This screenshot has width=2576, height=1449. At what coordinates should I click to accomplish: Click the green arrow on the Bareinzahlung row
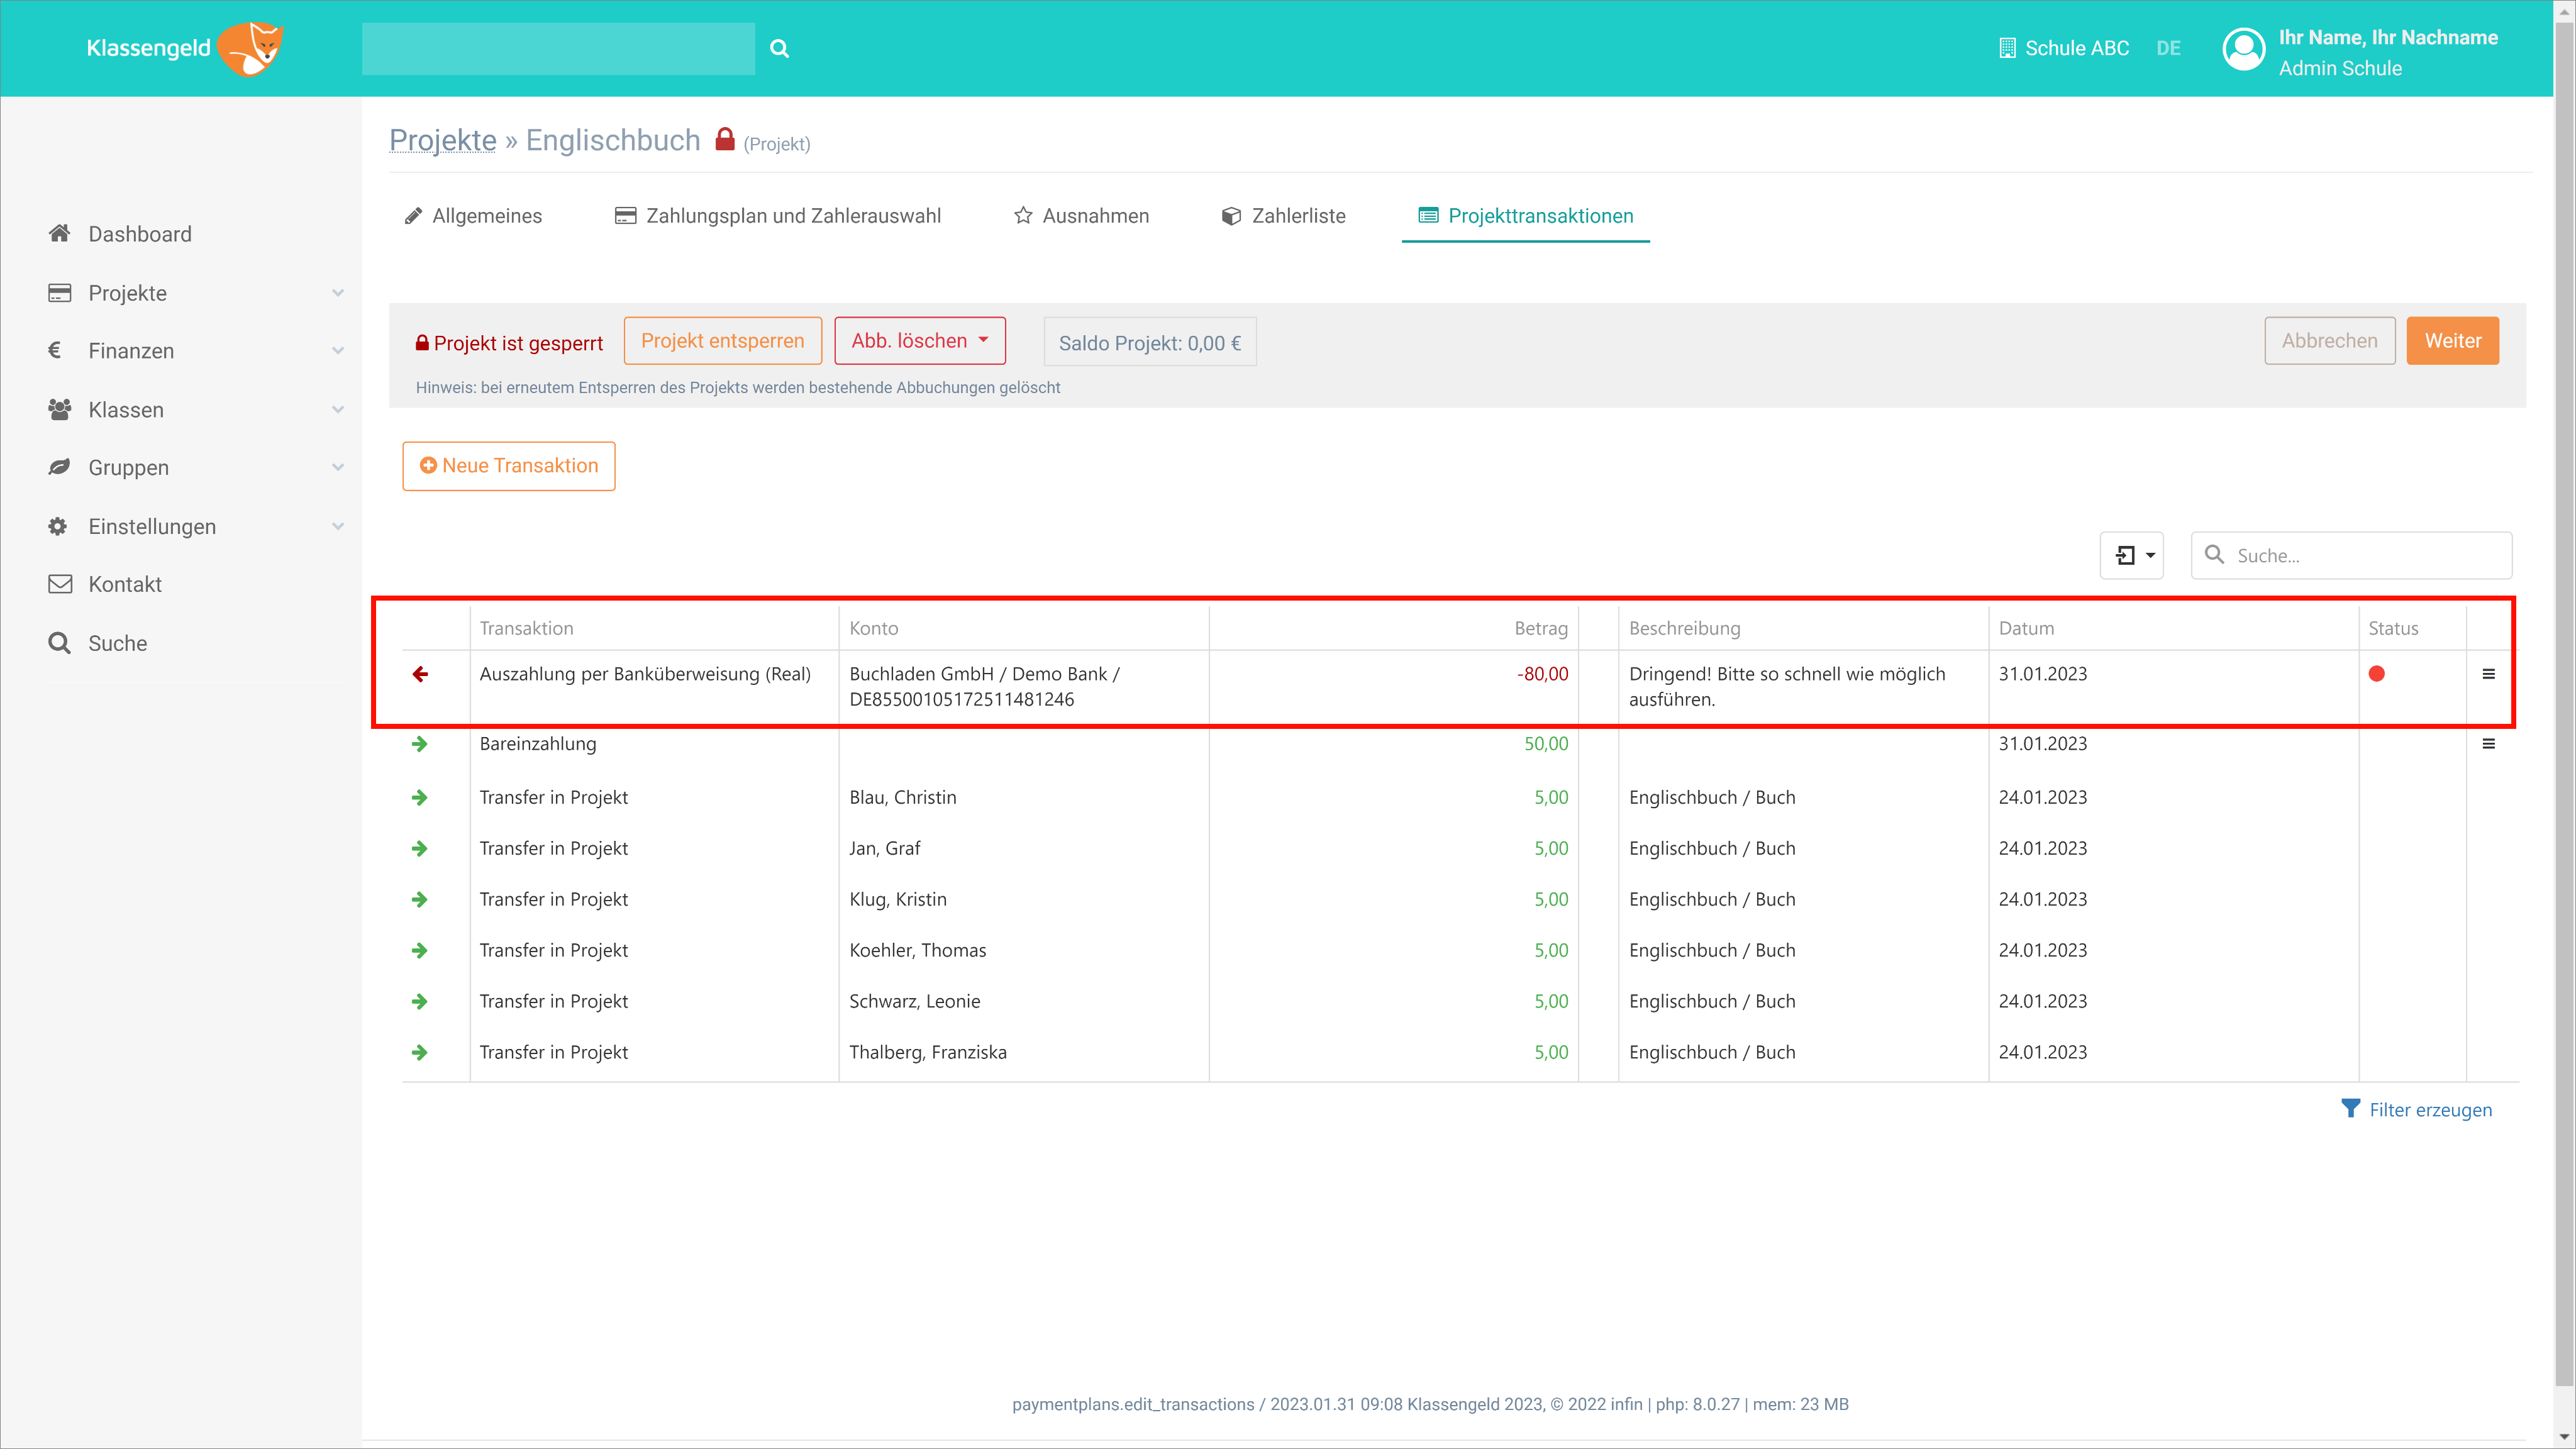coord(420,744)
